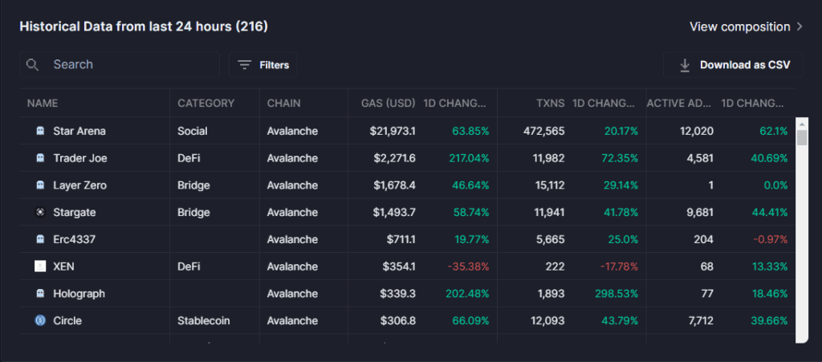Click the Holograph ghost icon
The height and width of the screenshot is (362, 822).
40,293
